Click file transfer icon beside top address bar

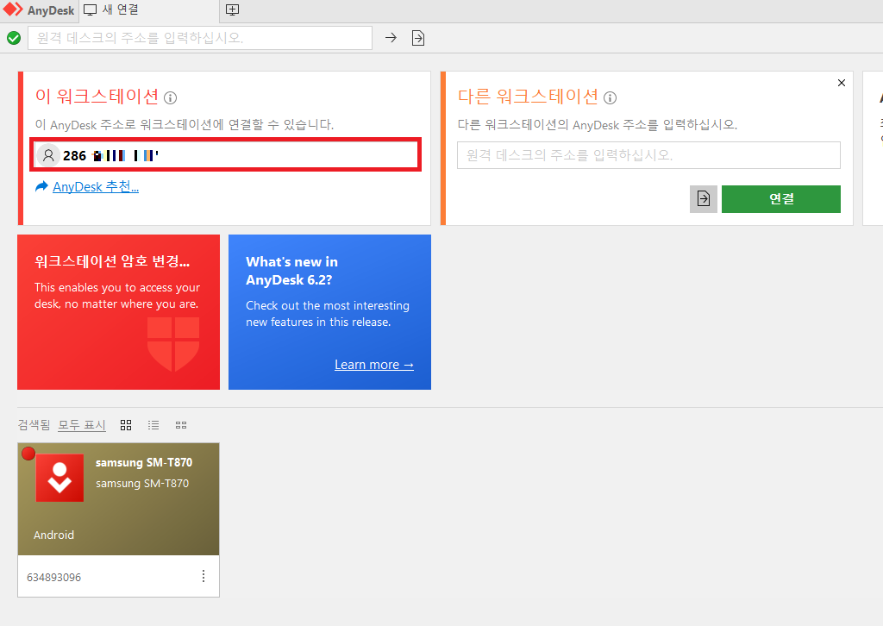(418, 38)
